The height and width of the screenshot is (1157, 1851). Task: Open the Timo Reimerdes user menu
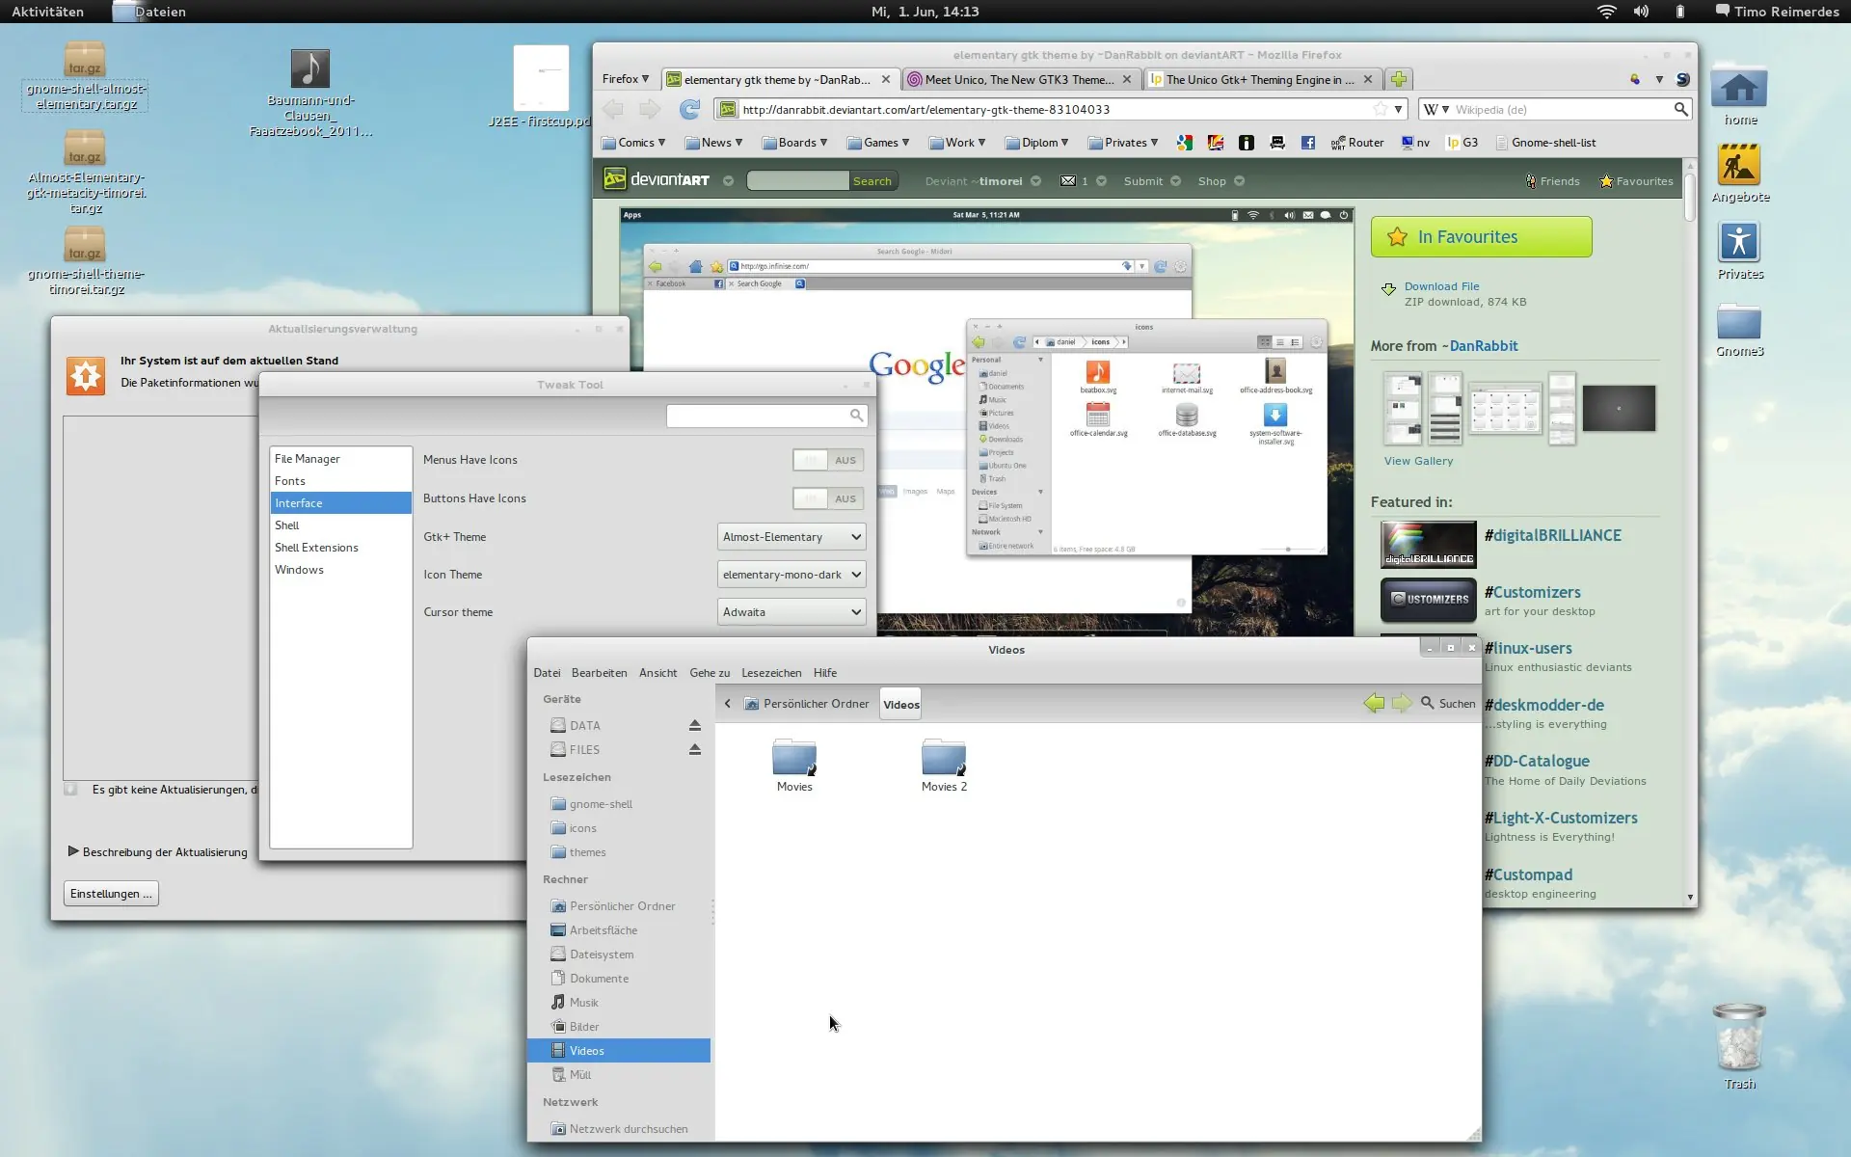tap(1777, 12)
